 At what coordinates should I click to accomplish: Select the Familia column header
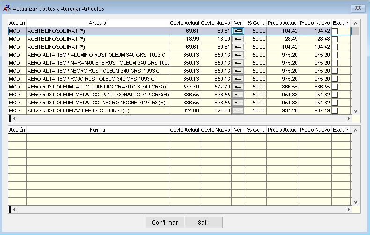tap(97, 130)
